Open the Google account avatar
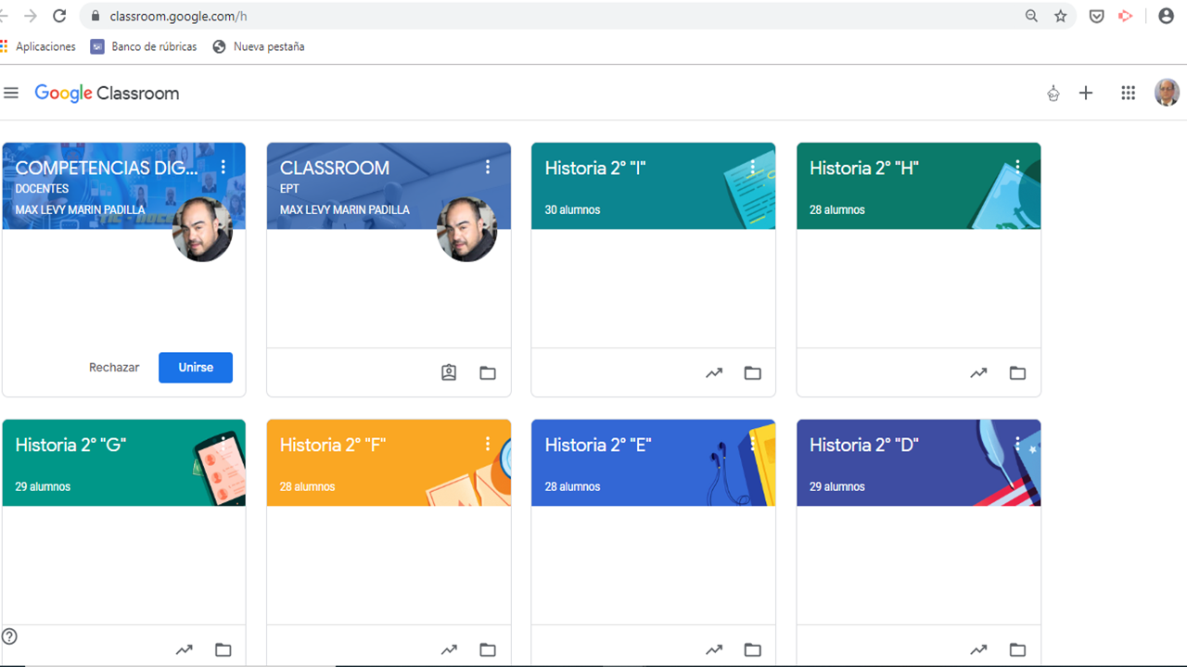This screenshot has height=667, width=1187. (x=1167, y=93)
